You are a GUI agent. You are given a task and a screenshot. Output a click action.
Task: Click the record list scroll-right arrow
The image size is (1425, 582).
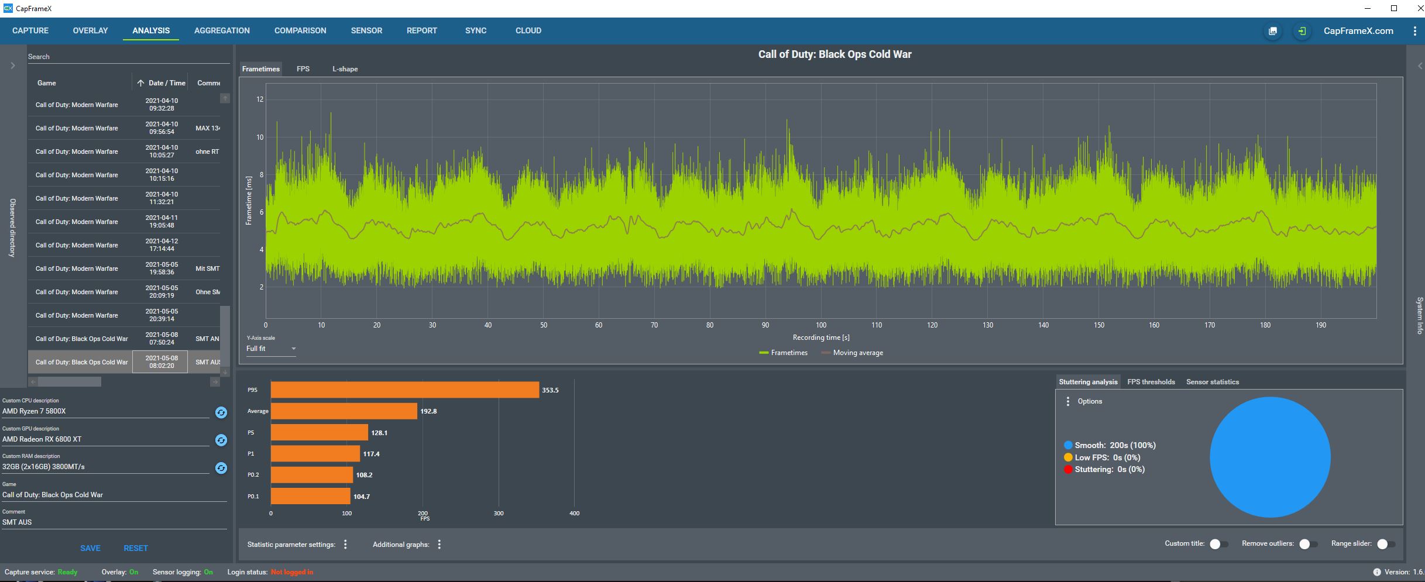215,382
